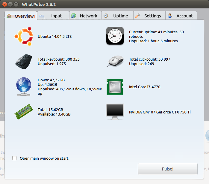The width and height of the screenshot is (209, 184).
Task: Click the monitor GPU icon
Action: (x=115, y=112)
